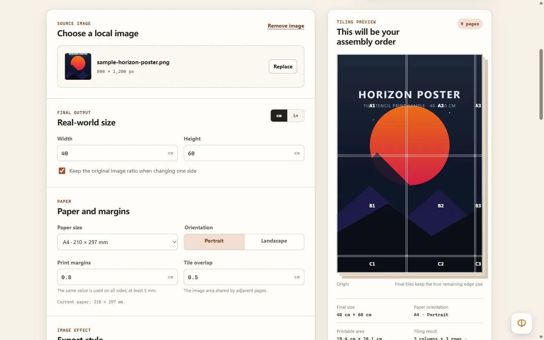Click tile A2 label in preview

pos(441,106)
